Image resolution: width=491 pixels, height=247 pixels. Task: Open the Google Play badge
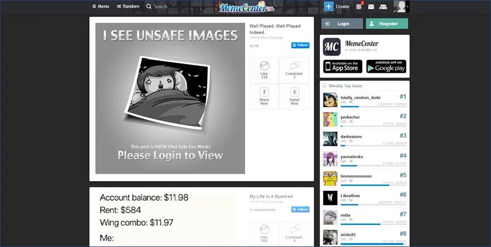tap(386, 67)
